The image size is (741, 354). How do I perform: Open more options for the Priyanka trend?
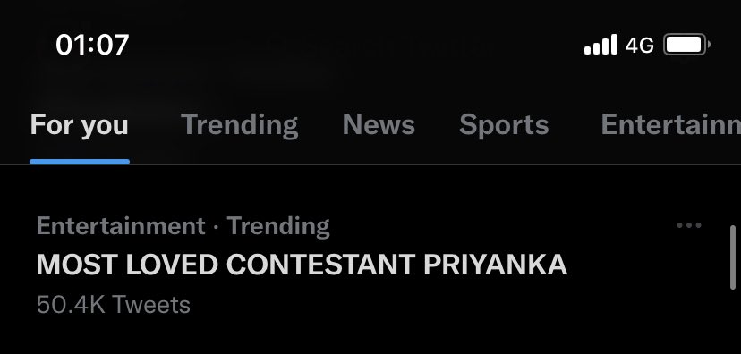pyautogui.click(x=689, y=225)
